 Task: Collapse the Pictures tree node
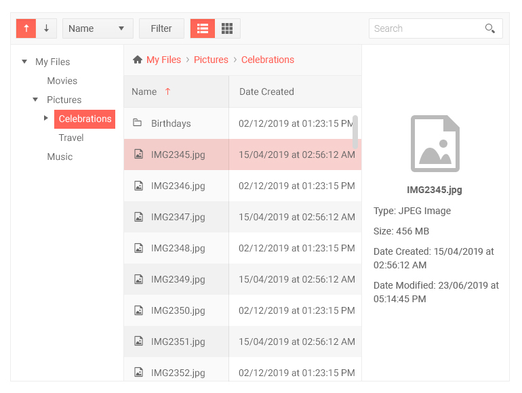coord(35,100)
